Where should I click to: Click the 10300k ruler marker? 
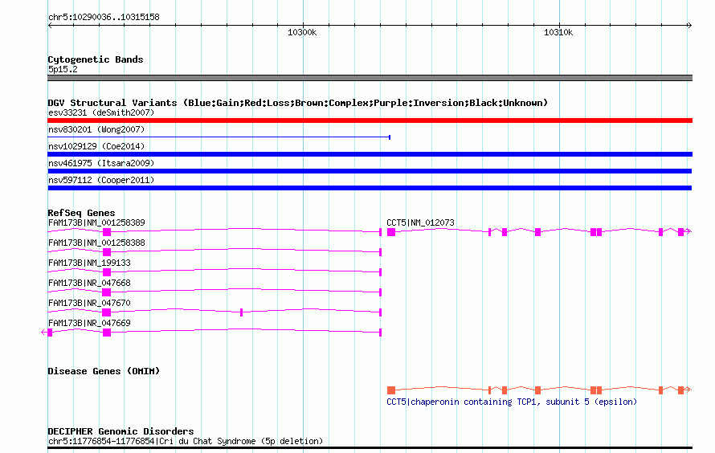[x=302, y=32]
